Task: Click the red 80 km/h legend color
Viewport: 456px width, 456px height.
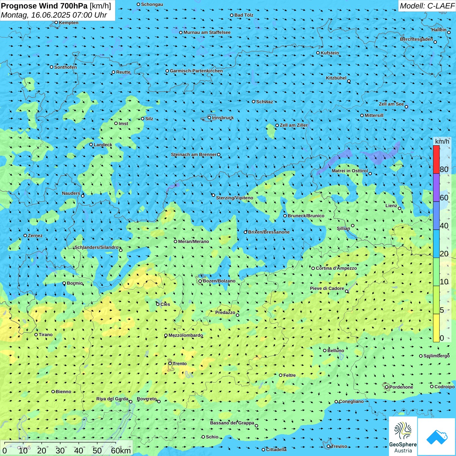Action: pyautogui.click(x=436, y=159)
